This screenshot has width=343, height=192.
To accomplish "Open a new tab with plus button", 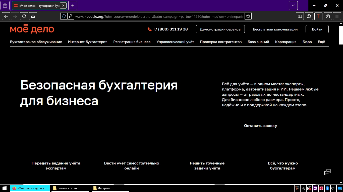I will tap(73, 5).
